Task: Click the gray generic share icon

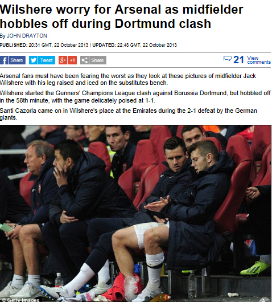Action: 84,60
